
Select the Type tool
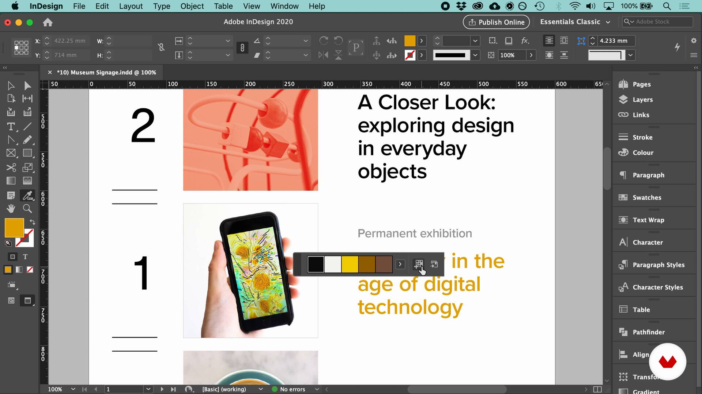[x=11, y=127]
